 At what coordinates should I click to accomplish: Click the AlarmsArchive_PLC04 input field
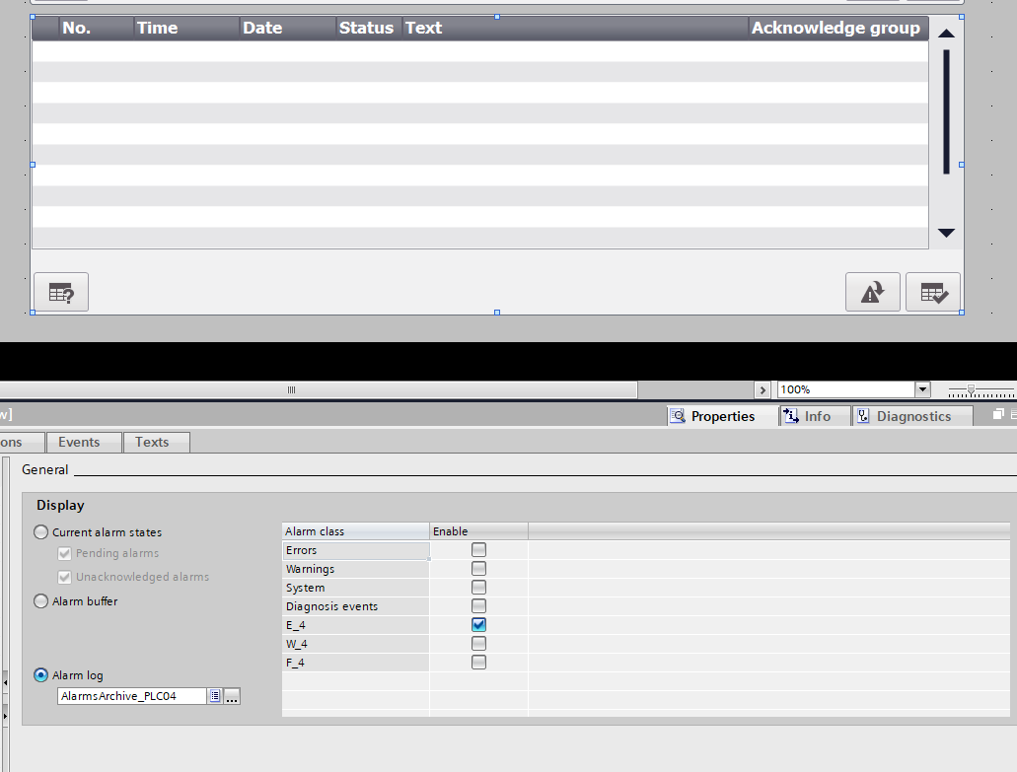point(131,696)
